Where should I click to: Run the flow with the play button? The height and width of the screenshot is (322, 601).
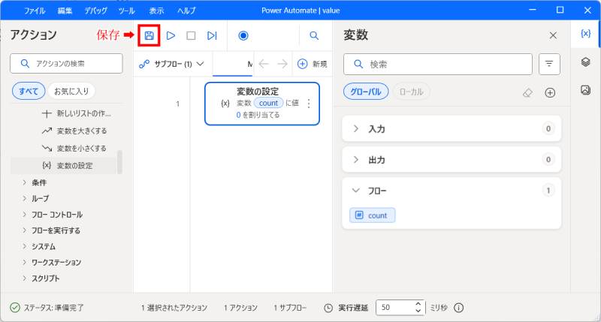coord(171,35)
